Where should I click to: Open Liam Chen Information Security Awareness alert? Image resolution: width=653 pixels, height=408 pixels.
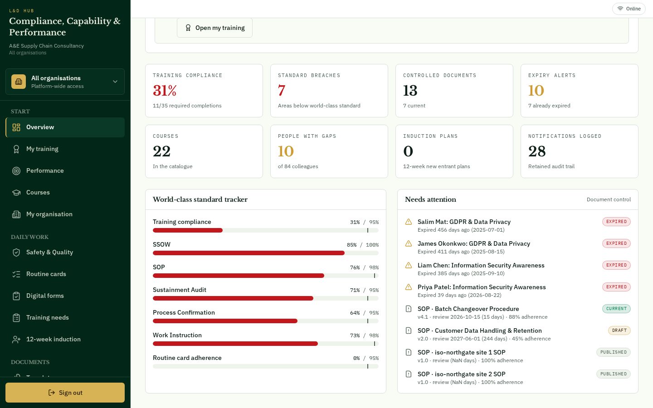517,269
